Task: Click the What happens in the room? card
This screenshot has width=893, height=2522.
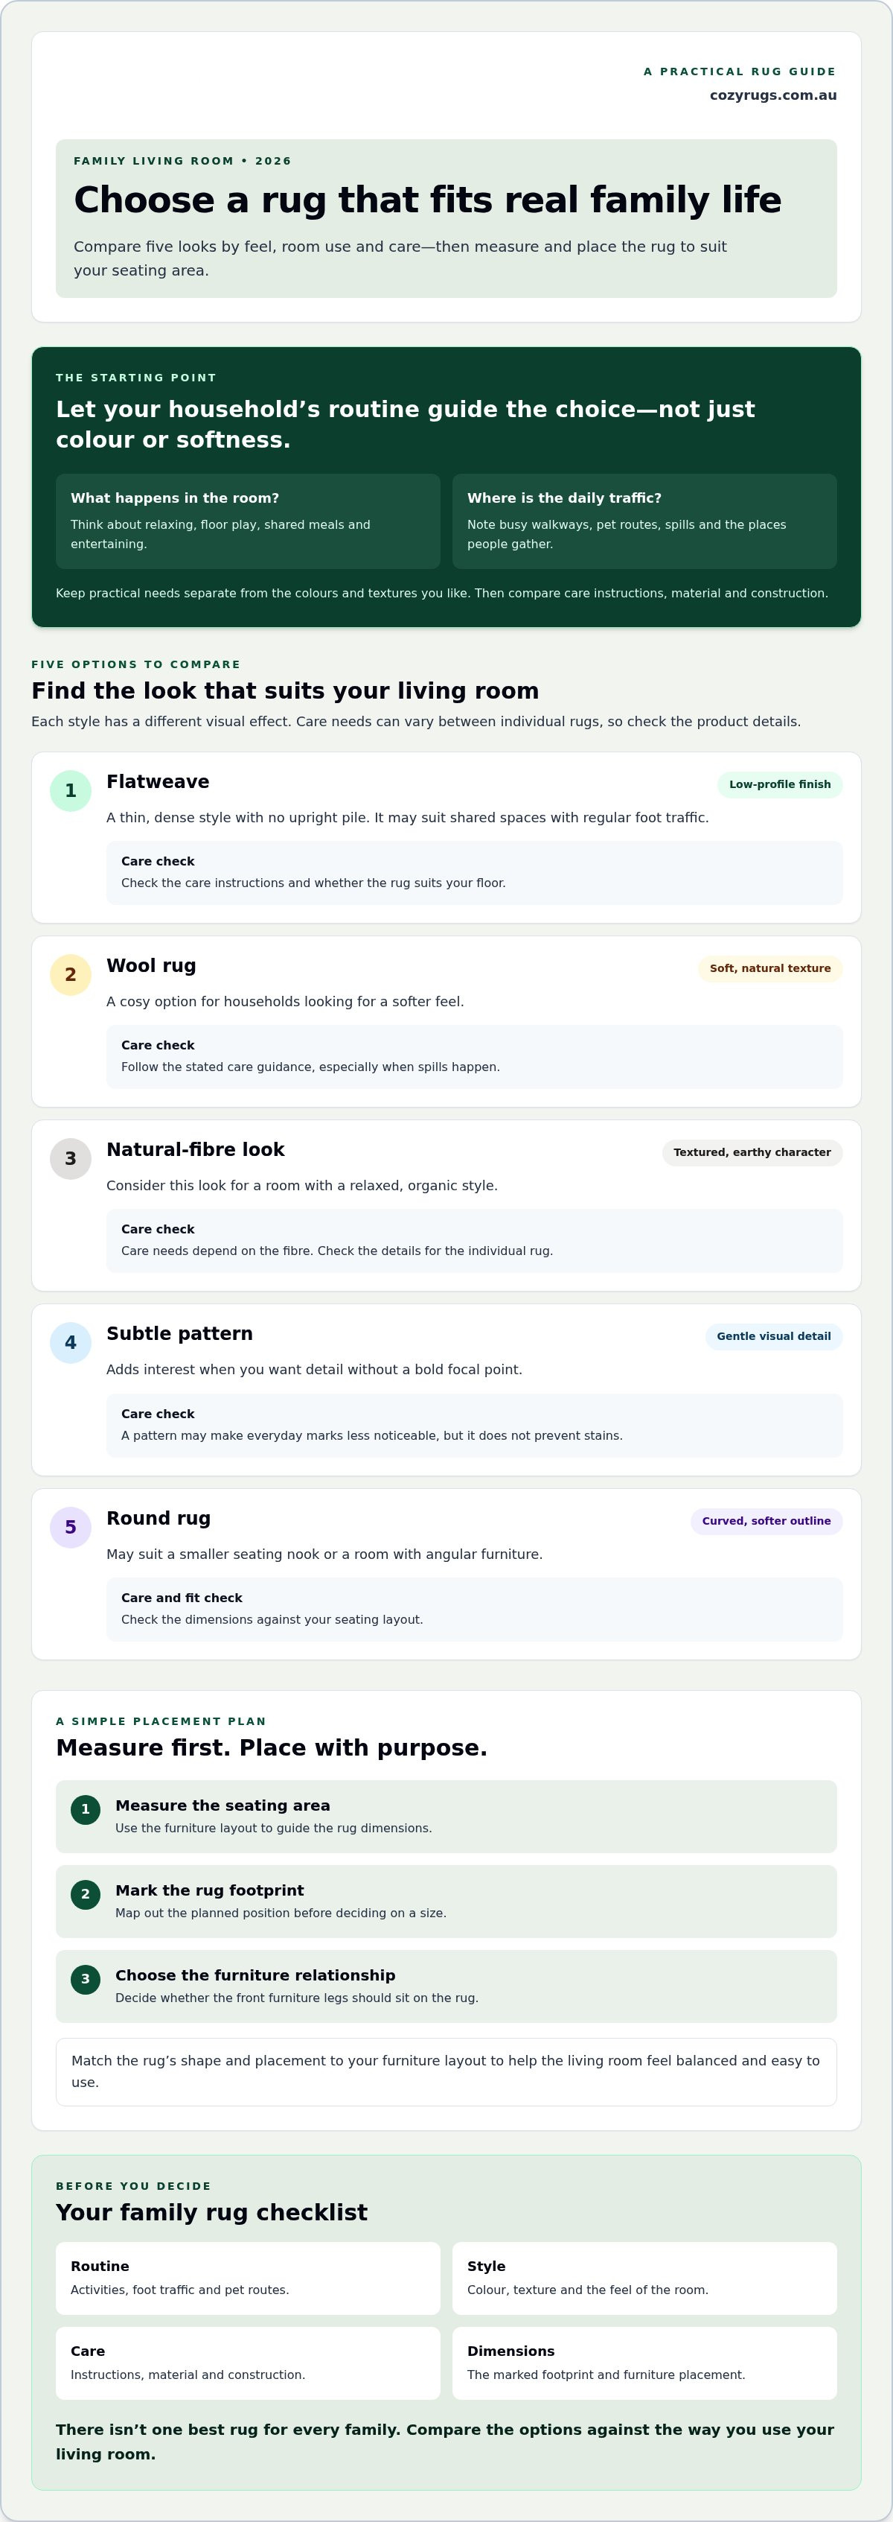Action: (x=248, y=521)
